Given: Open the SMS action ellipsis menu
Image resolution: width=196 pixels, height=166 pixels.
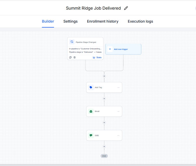Looking at the screenshot, I should 118,135.
